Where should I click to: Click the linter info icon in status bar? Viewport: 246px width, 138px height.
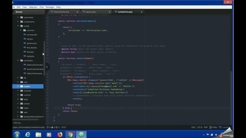click(x=57, y=127)
